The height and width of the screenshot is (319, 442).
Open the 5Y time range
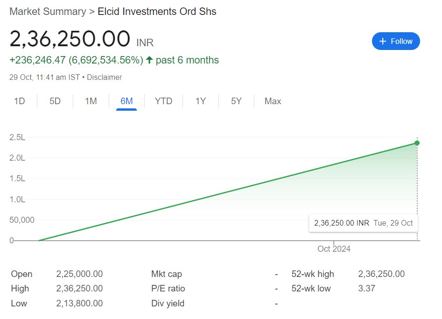tap(236, 101)
